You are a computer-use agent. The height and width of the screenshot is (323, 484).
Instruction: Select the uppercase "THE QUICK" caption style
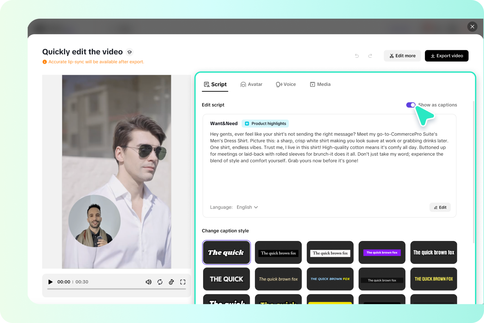[x=227, y=279]
